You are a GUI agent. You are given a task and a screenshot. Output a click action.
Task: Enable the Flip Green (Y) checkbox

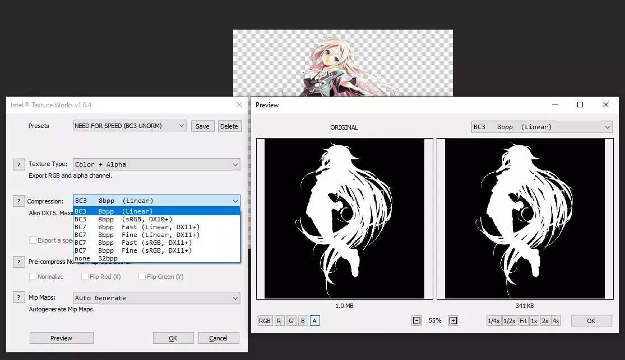coord(142,277)
